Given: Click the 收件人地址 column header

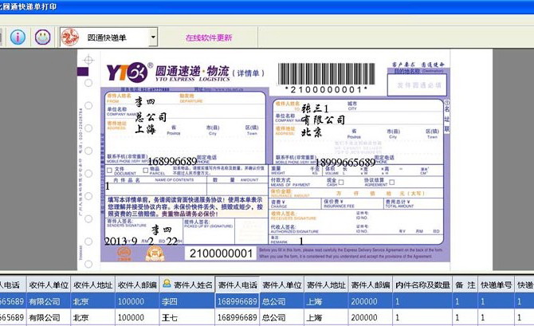Looking at the screenshot, I should pos(93,285).
